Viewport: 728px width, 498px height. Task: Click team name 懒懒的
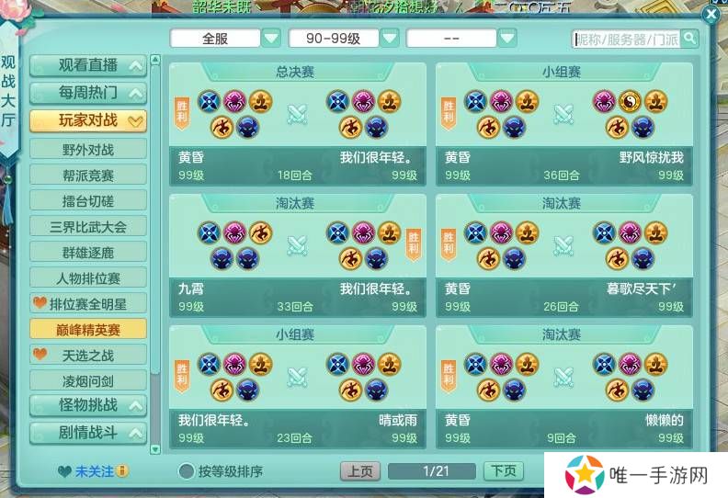pos(665,420)
